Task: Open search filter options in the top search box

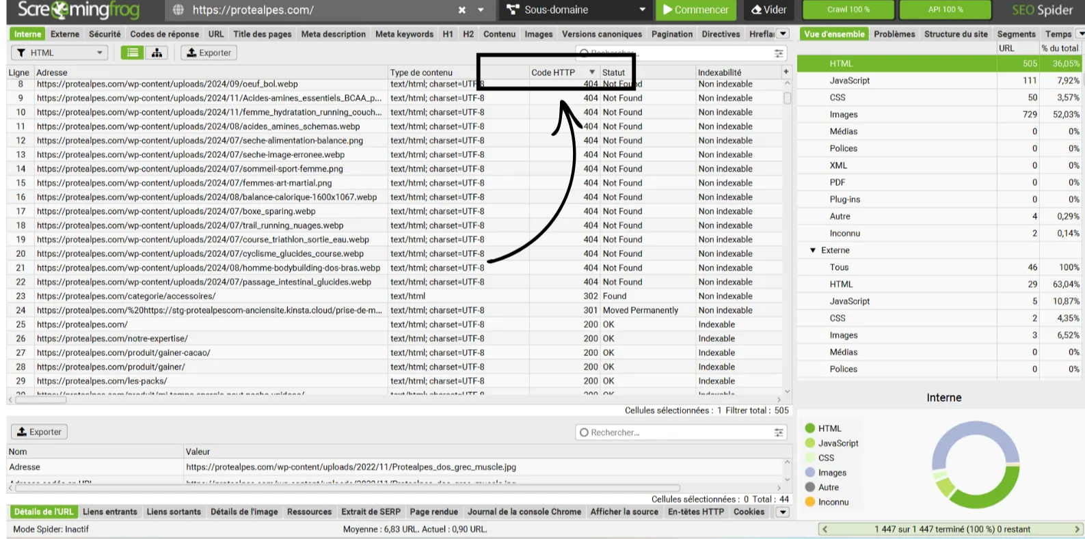Action: pos(779,53)
